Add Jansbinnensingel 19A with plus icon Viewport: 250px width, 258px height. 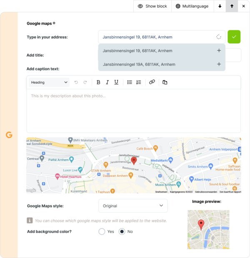[219, 64]
